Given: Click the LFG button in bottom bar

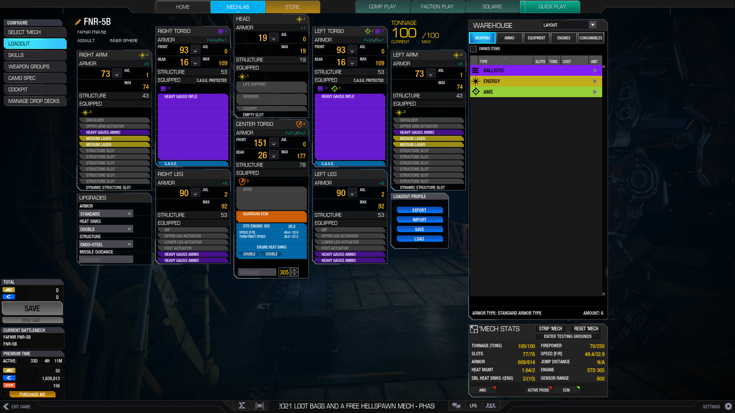Looking at the screenshot, I should click(x=473, y=406).
